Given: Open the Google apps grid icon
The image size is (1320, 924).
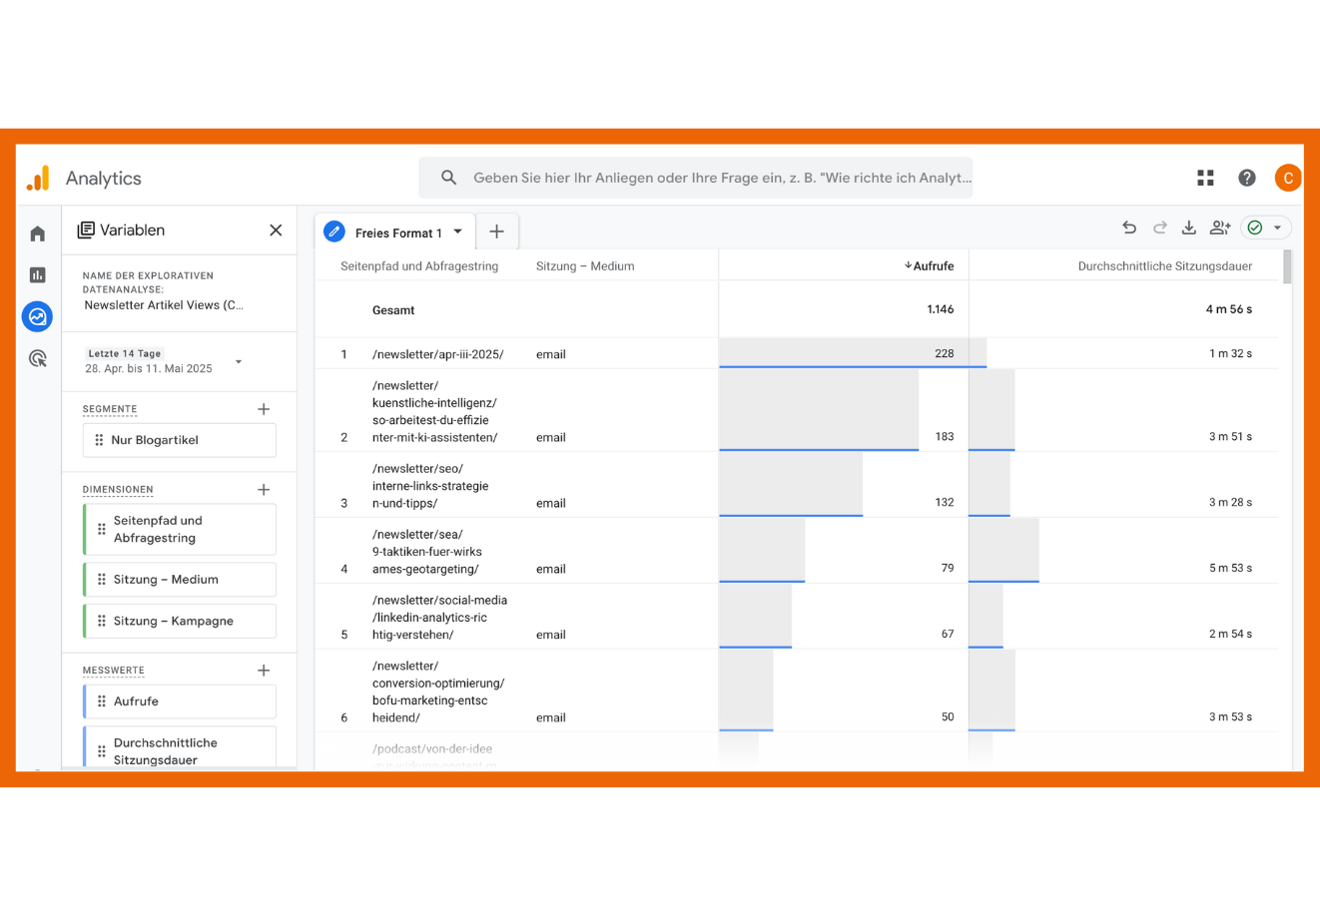Looking at the screenshot, I should tap(1205, 178).
